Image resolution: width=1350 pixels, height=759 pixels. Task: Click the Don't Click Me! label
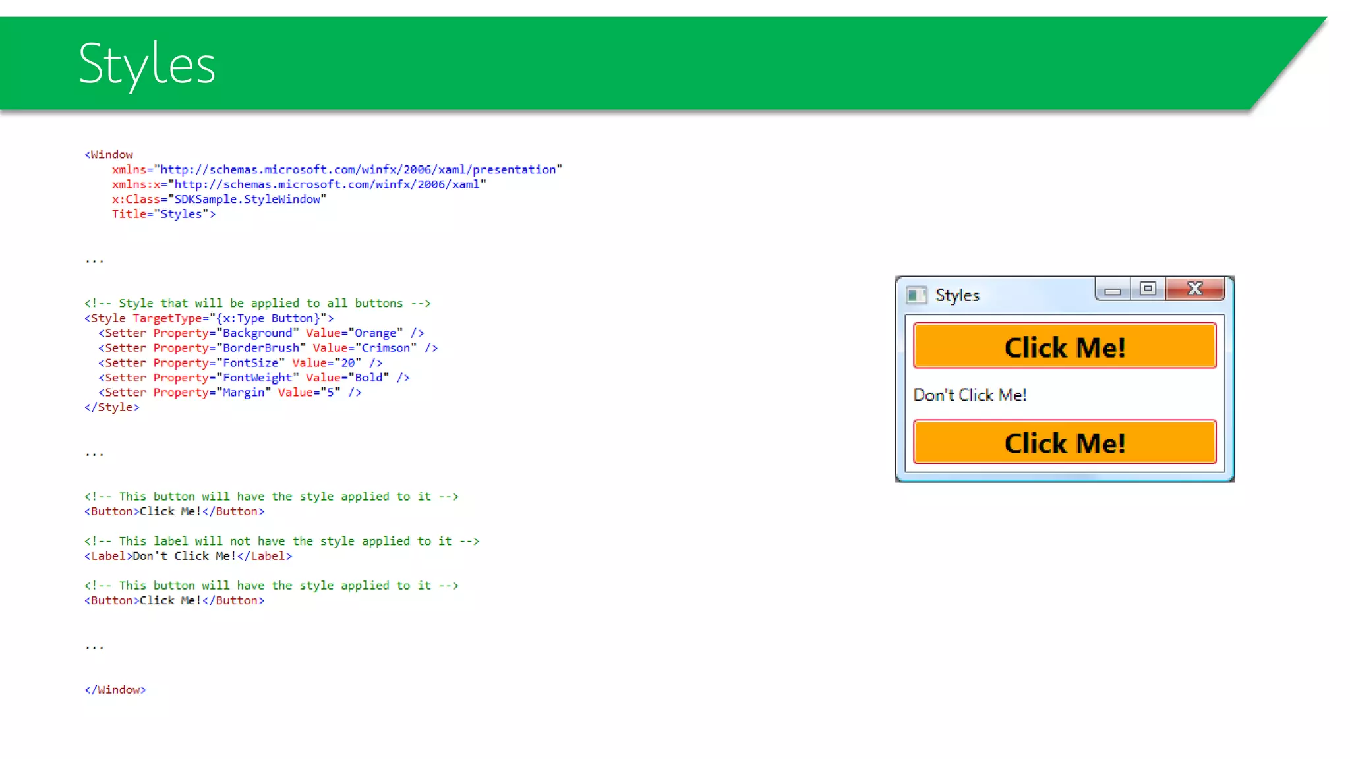pos(970,395)
